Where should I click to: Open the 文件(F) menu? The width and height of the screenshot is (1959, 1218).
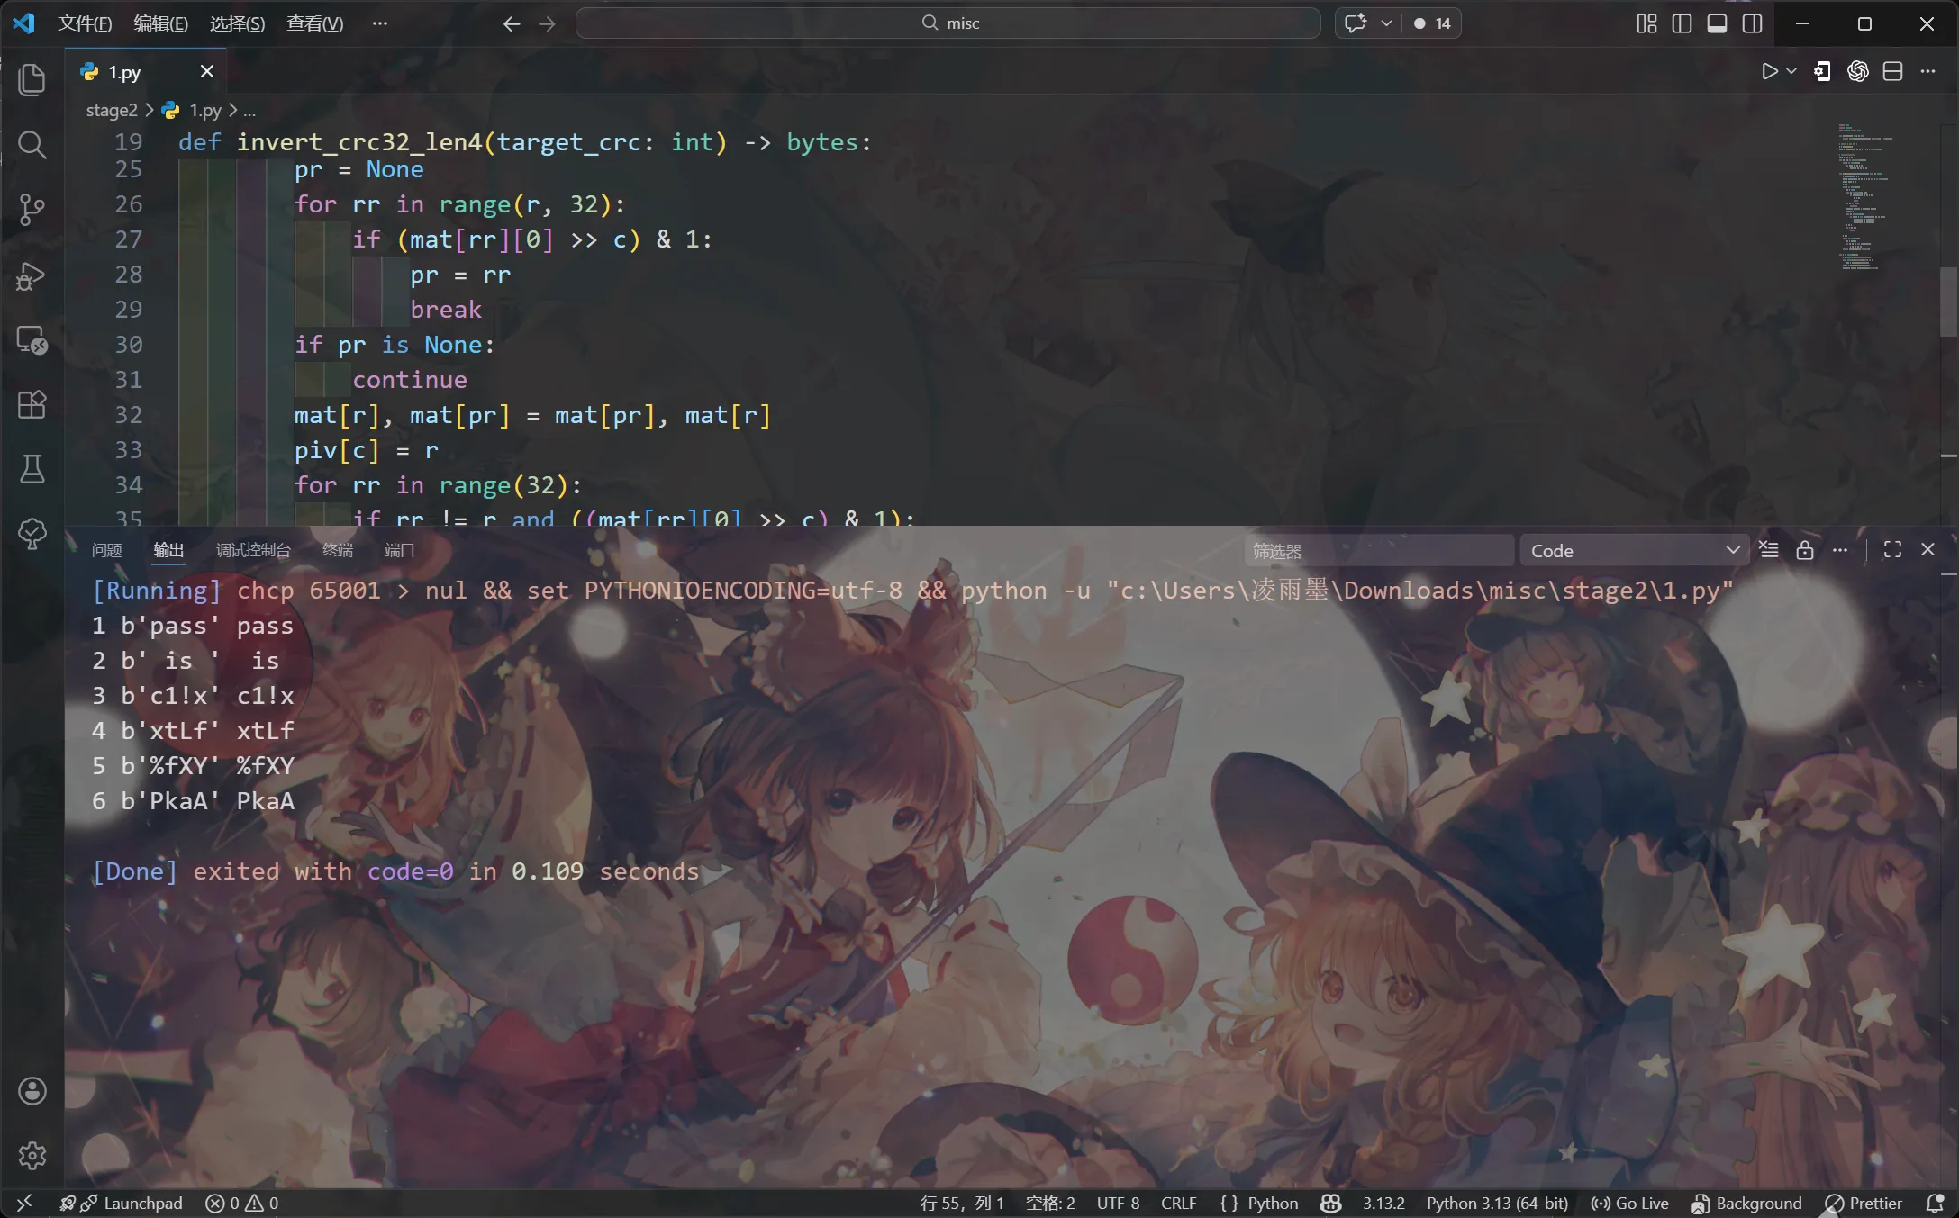coord(85,23)
